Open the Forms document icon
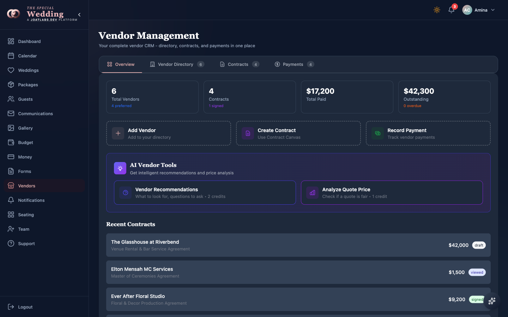Image resolution: width=508 pixels, height=317 pixels. click(11, 171)
